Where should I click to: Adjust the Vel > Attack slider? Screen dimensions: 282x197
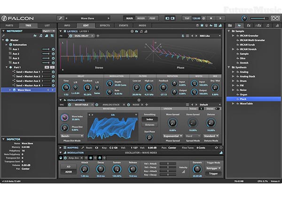[168, 163]
